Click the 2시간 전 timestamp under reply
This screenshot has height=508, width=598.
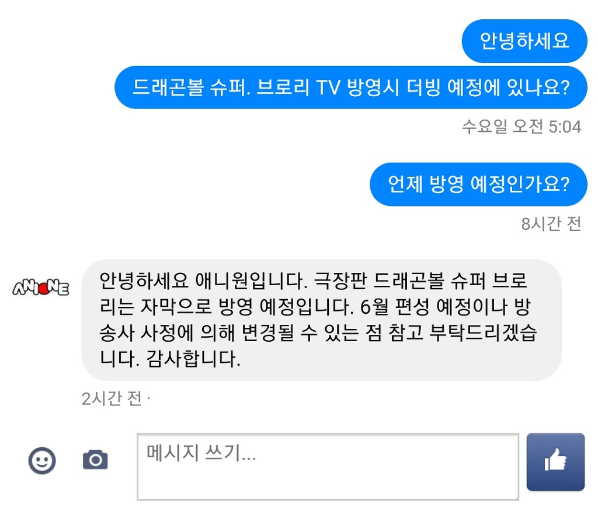(x=112, y=399)
